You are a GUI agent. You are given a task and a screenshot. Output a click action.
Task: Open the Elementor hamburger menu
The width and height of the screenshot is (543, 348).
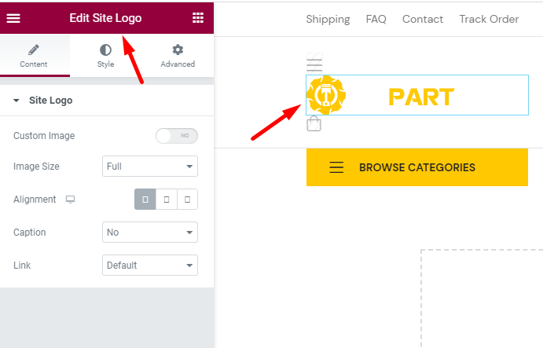[x=13, y=18]
